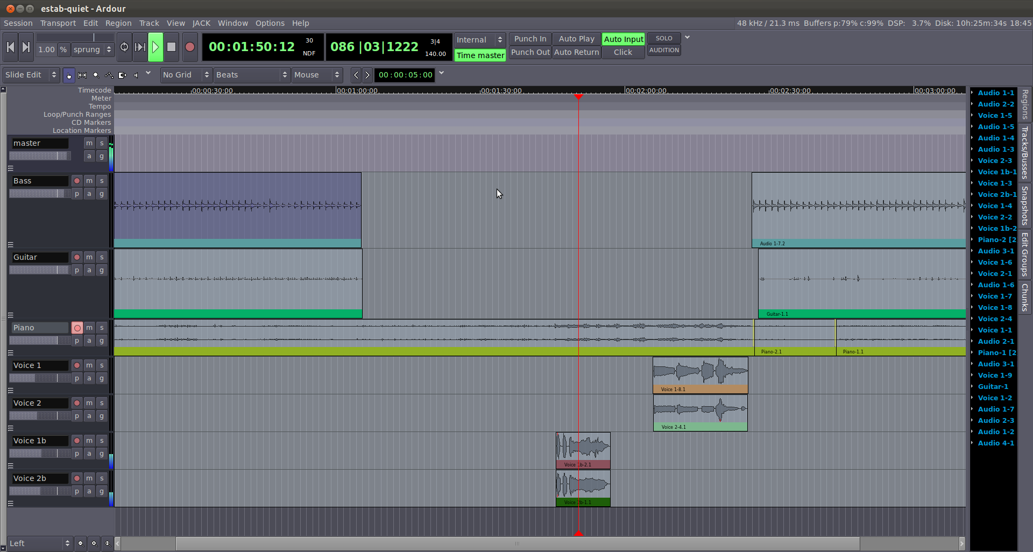Viewport: 1033px width, 552px height.
Task: Arm the Voice 2b track for recording
Action: tap(77, 478)
